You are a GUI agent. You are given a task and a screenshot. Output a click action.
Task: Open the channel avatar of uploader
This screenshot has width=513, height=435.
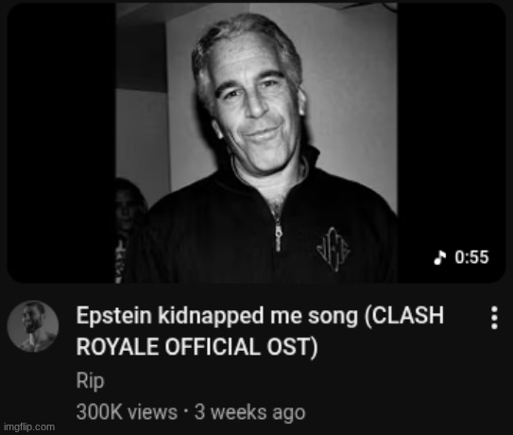point(33,326)
